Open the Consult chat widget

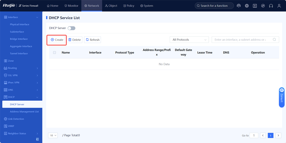click(281, 97)
